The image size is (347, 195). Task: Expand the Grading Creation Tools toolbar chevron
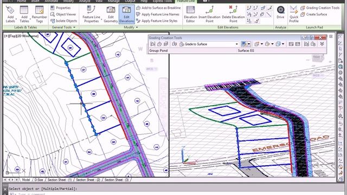(322, 44)
